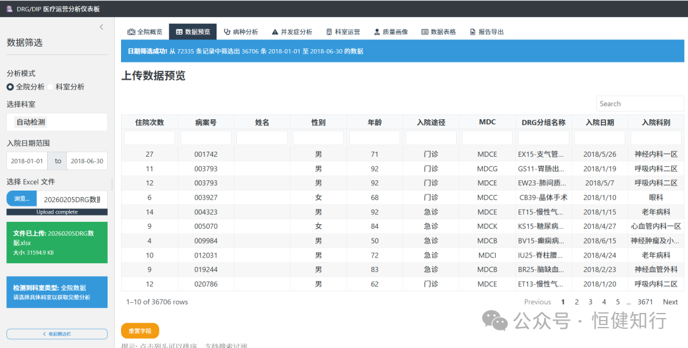Click the 1–10 of 36706 rows text
688x348 pixels.
[157, 302]
